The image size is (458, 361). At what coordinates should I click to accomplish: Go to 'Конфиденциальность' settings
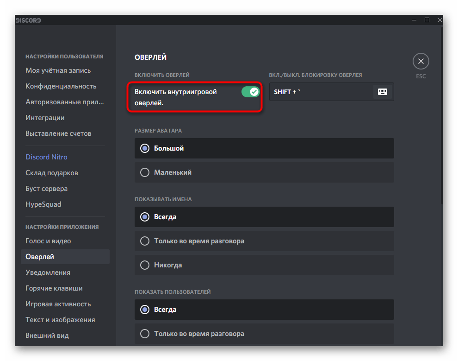click(61, 86)
